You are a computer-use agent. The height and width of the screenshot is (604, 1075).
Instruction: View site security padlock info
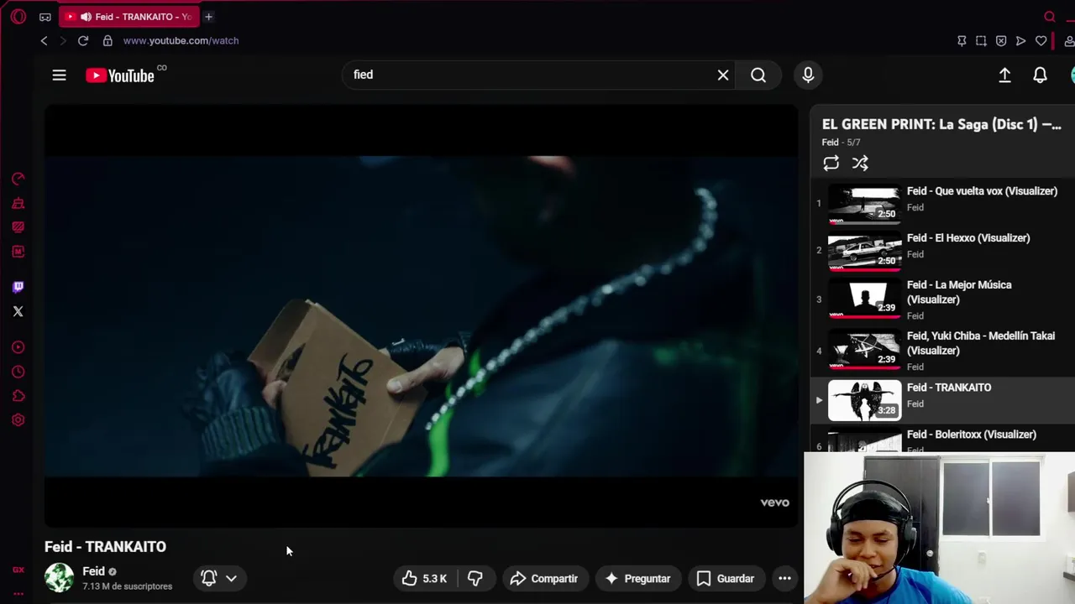[x=107, y=40]
